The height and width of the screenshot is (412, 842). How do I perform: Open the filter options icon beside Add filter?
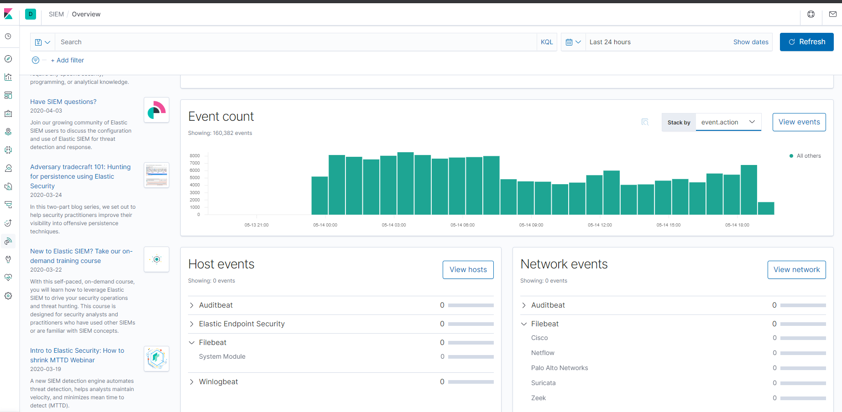pos(36,60)
